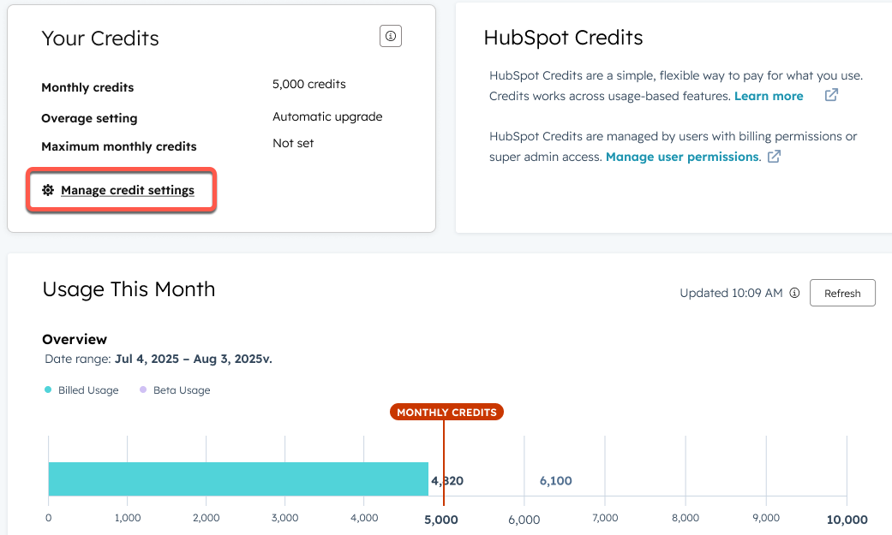Click external link icon after Manage user permissions
Image resolution: width=892 pixels, height=535 pixels.
tap(775, 156)
